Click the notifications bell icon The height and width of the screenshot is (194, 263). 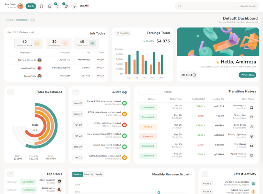point(57,6)
